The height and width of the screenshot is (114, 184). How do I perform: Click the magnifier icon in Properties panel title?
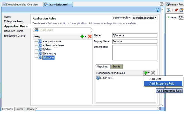point(168,4)
